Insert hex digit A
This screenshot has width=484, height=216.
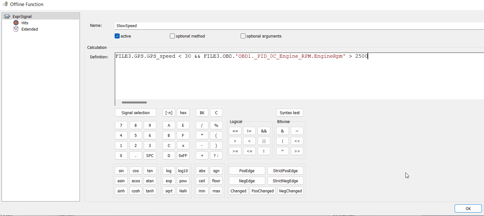(169, 125)
